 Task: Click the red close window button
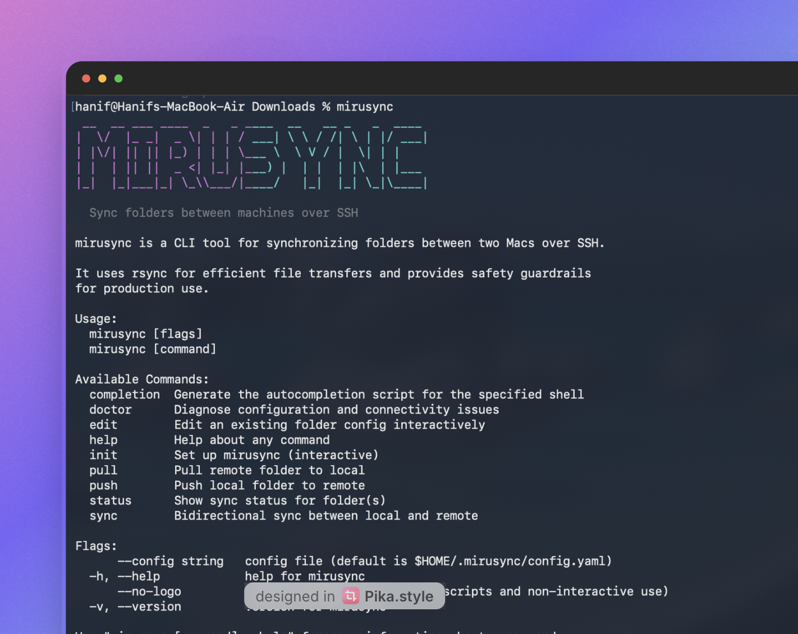(x=86, y=79)
